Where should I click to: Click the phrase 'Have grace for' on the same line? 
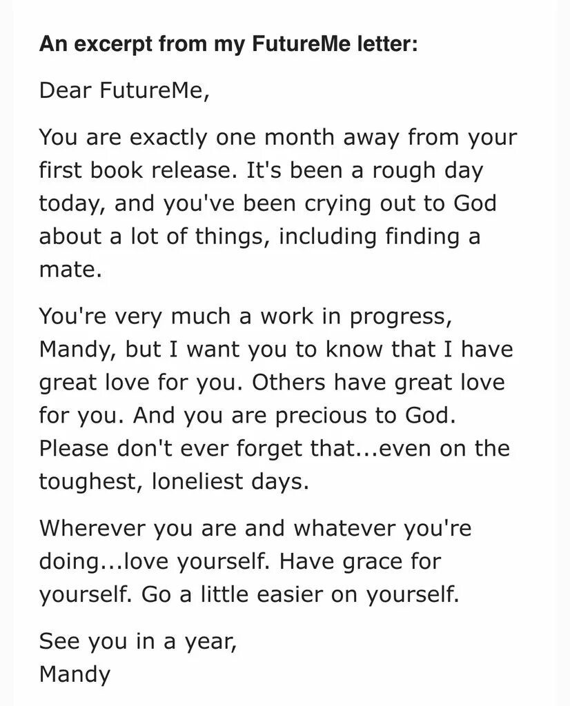click(x=360, y=561)
